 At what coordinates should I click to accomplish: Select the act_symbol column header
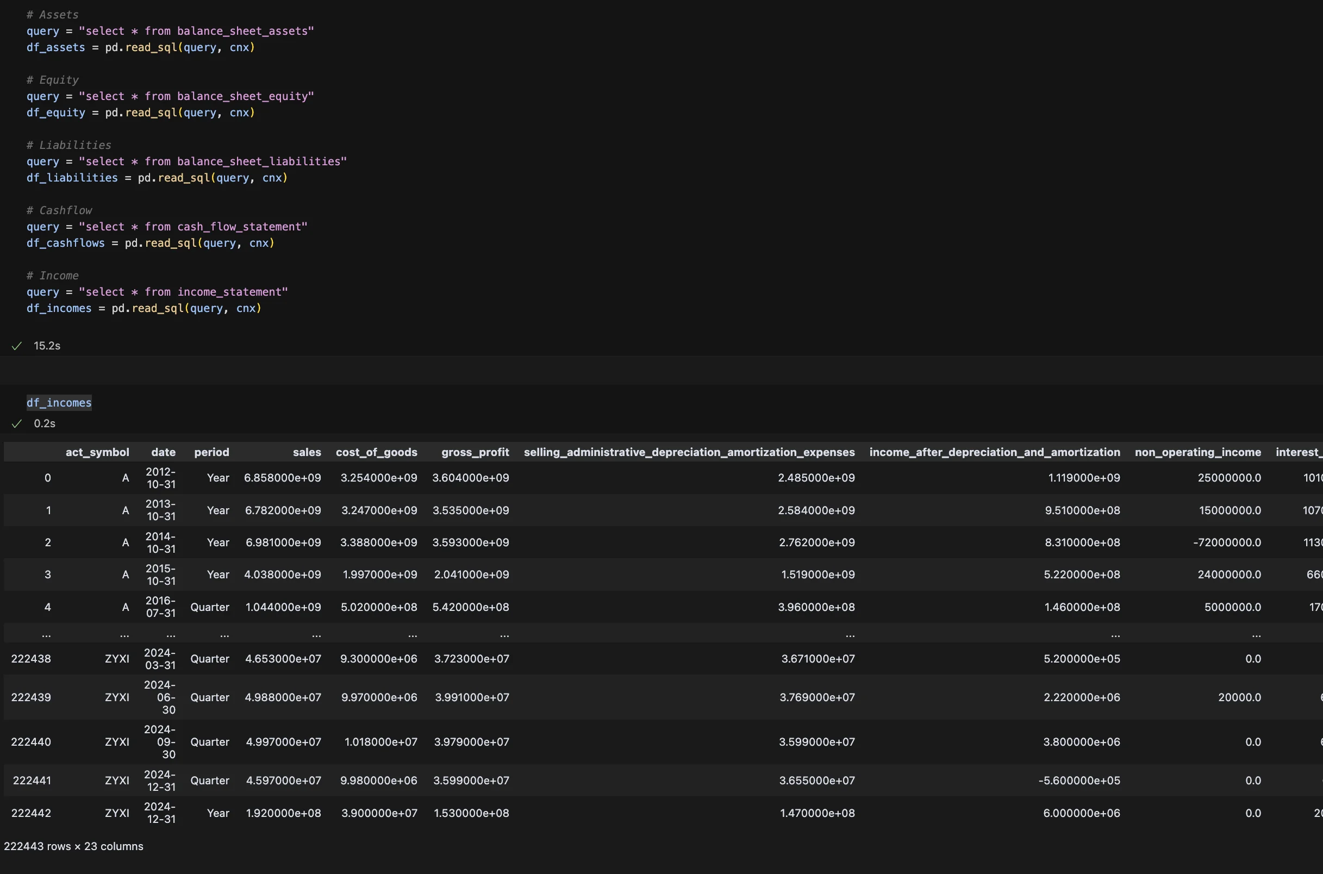click(97, 452)
